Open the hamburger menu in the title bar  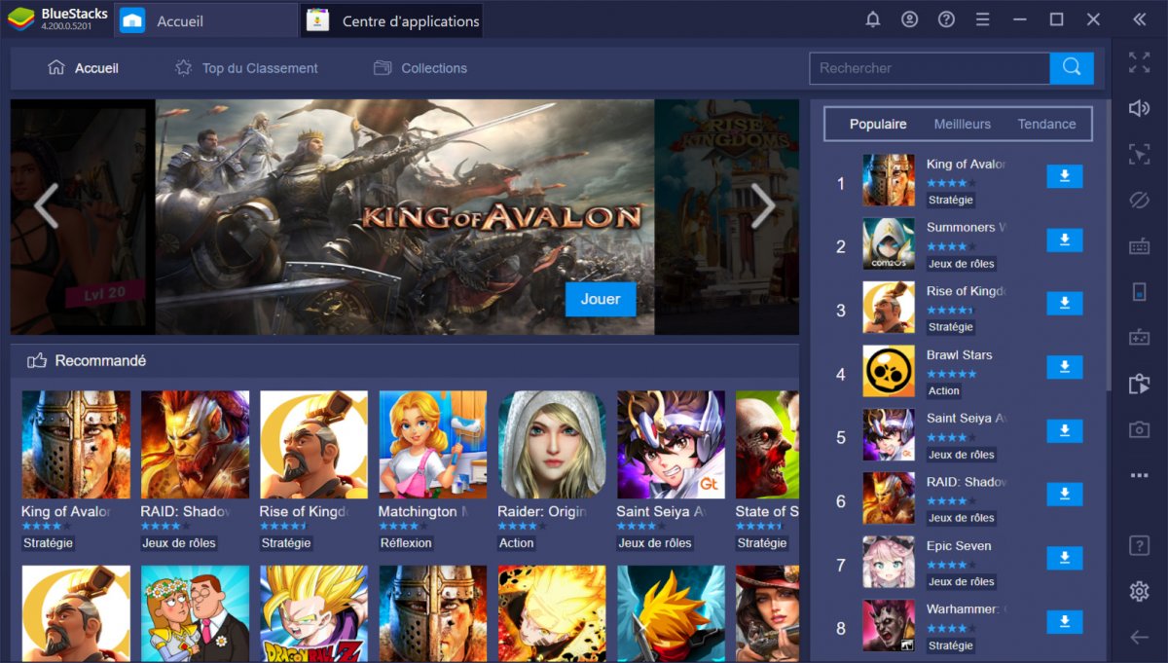pyautogui.click(x=983, y=19)
